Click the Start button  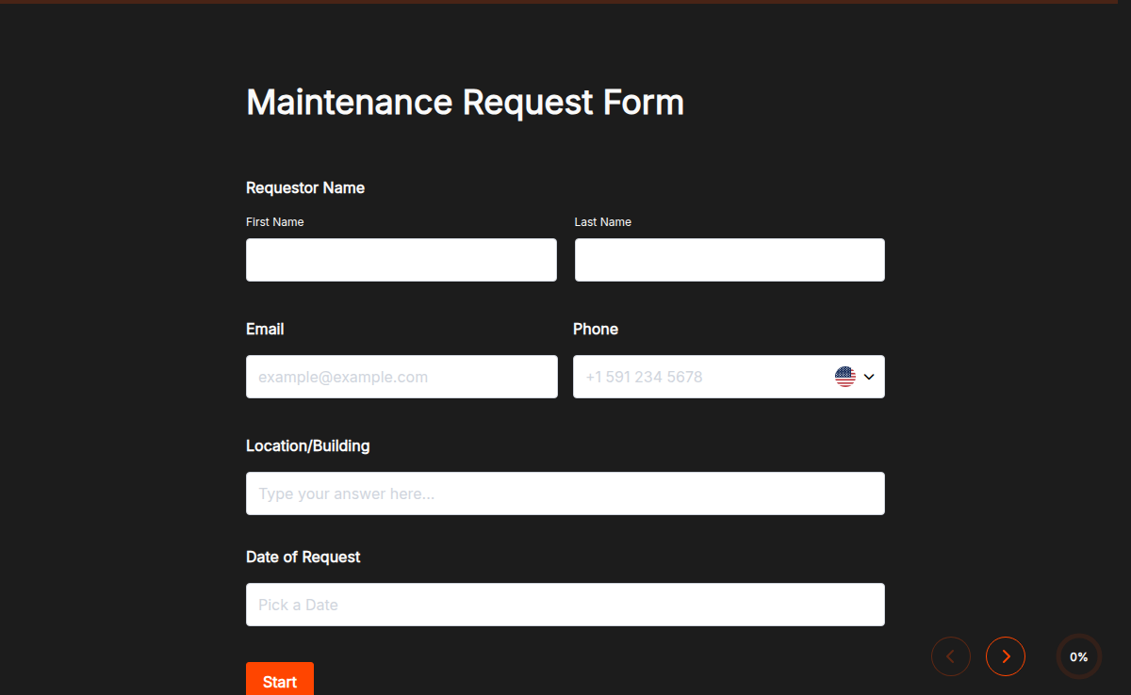280,680
